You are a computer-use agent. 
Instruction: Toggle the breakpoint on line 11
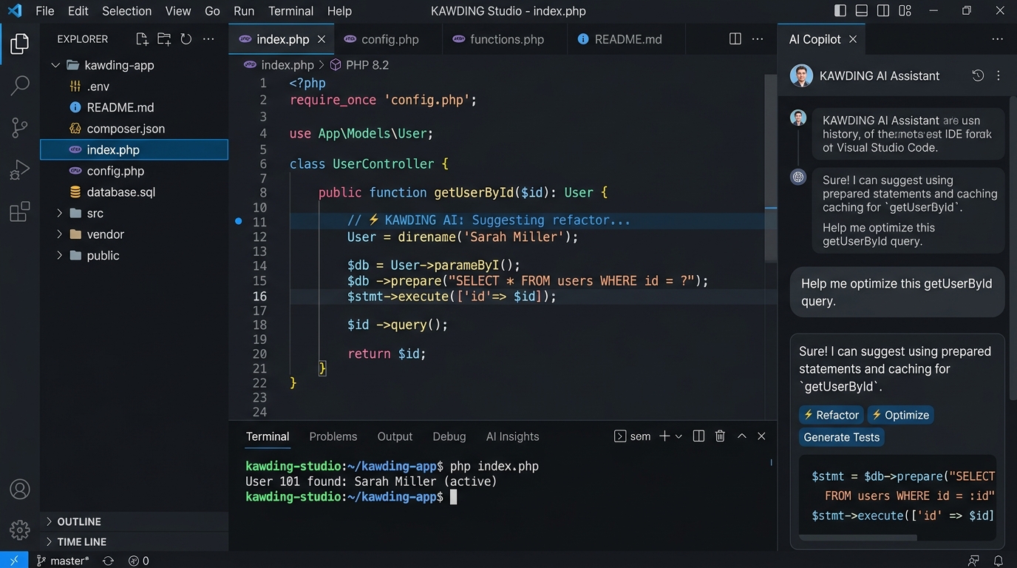pyautogui.click(x=238, y=221)
